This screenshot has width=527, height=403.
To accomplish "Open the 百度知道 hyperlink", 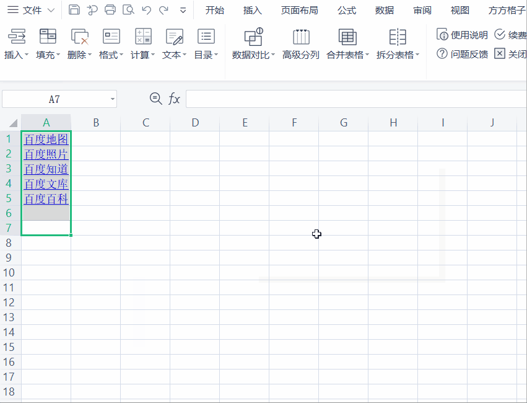I will point(46,169).
